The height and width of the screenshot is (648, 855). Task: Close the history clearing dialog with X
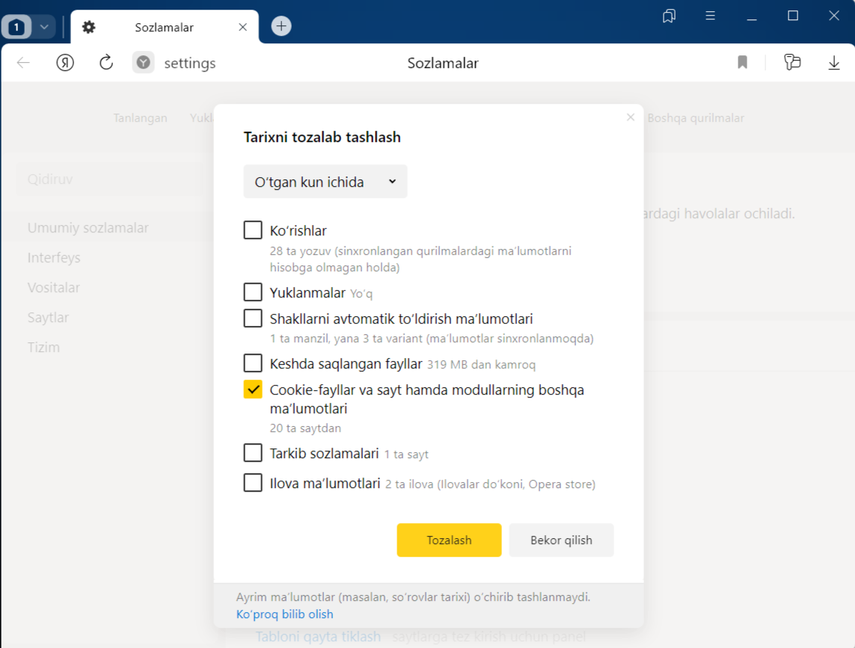click(631, 117)
